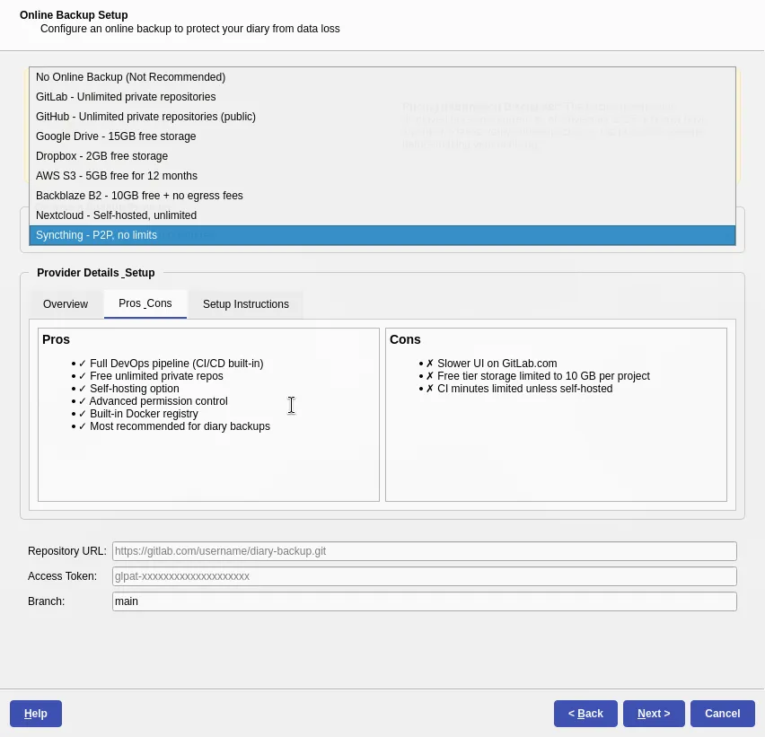
Task: Open the Help dialog
Action: point(35,714)
